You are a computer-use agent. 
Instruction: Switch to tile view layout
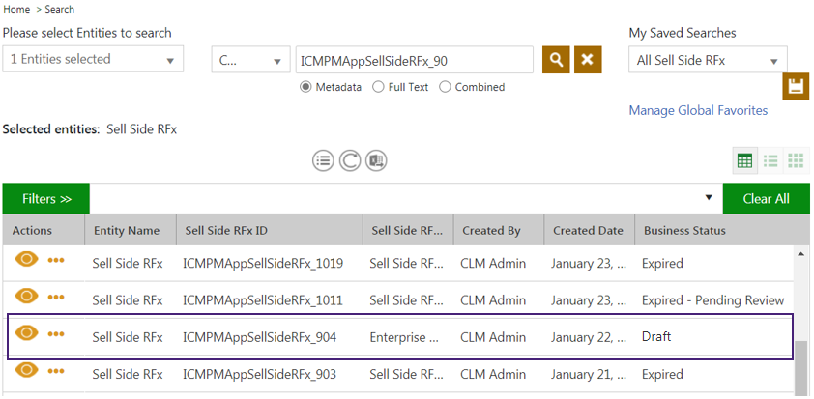[x=796, y=160]
